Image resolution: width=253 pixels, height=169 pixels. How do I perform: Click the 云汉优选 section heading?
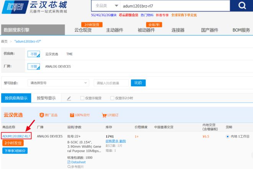13,115
